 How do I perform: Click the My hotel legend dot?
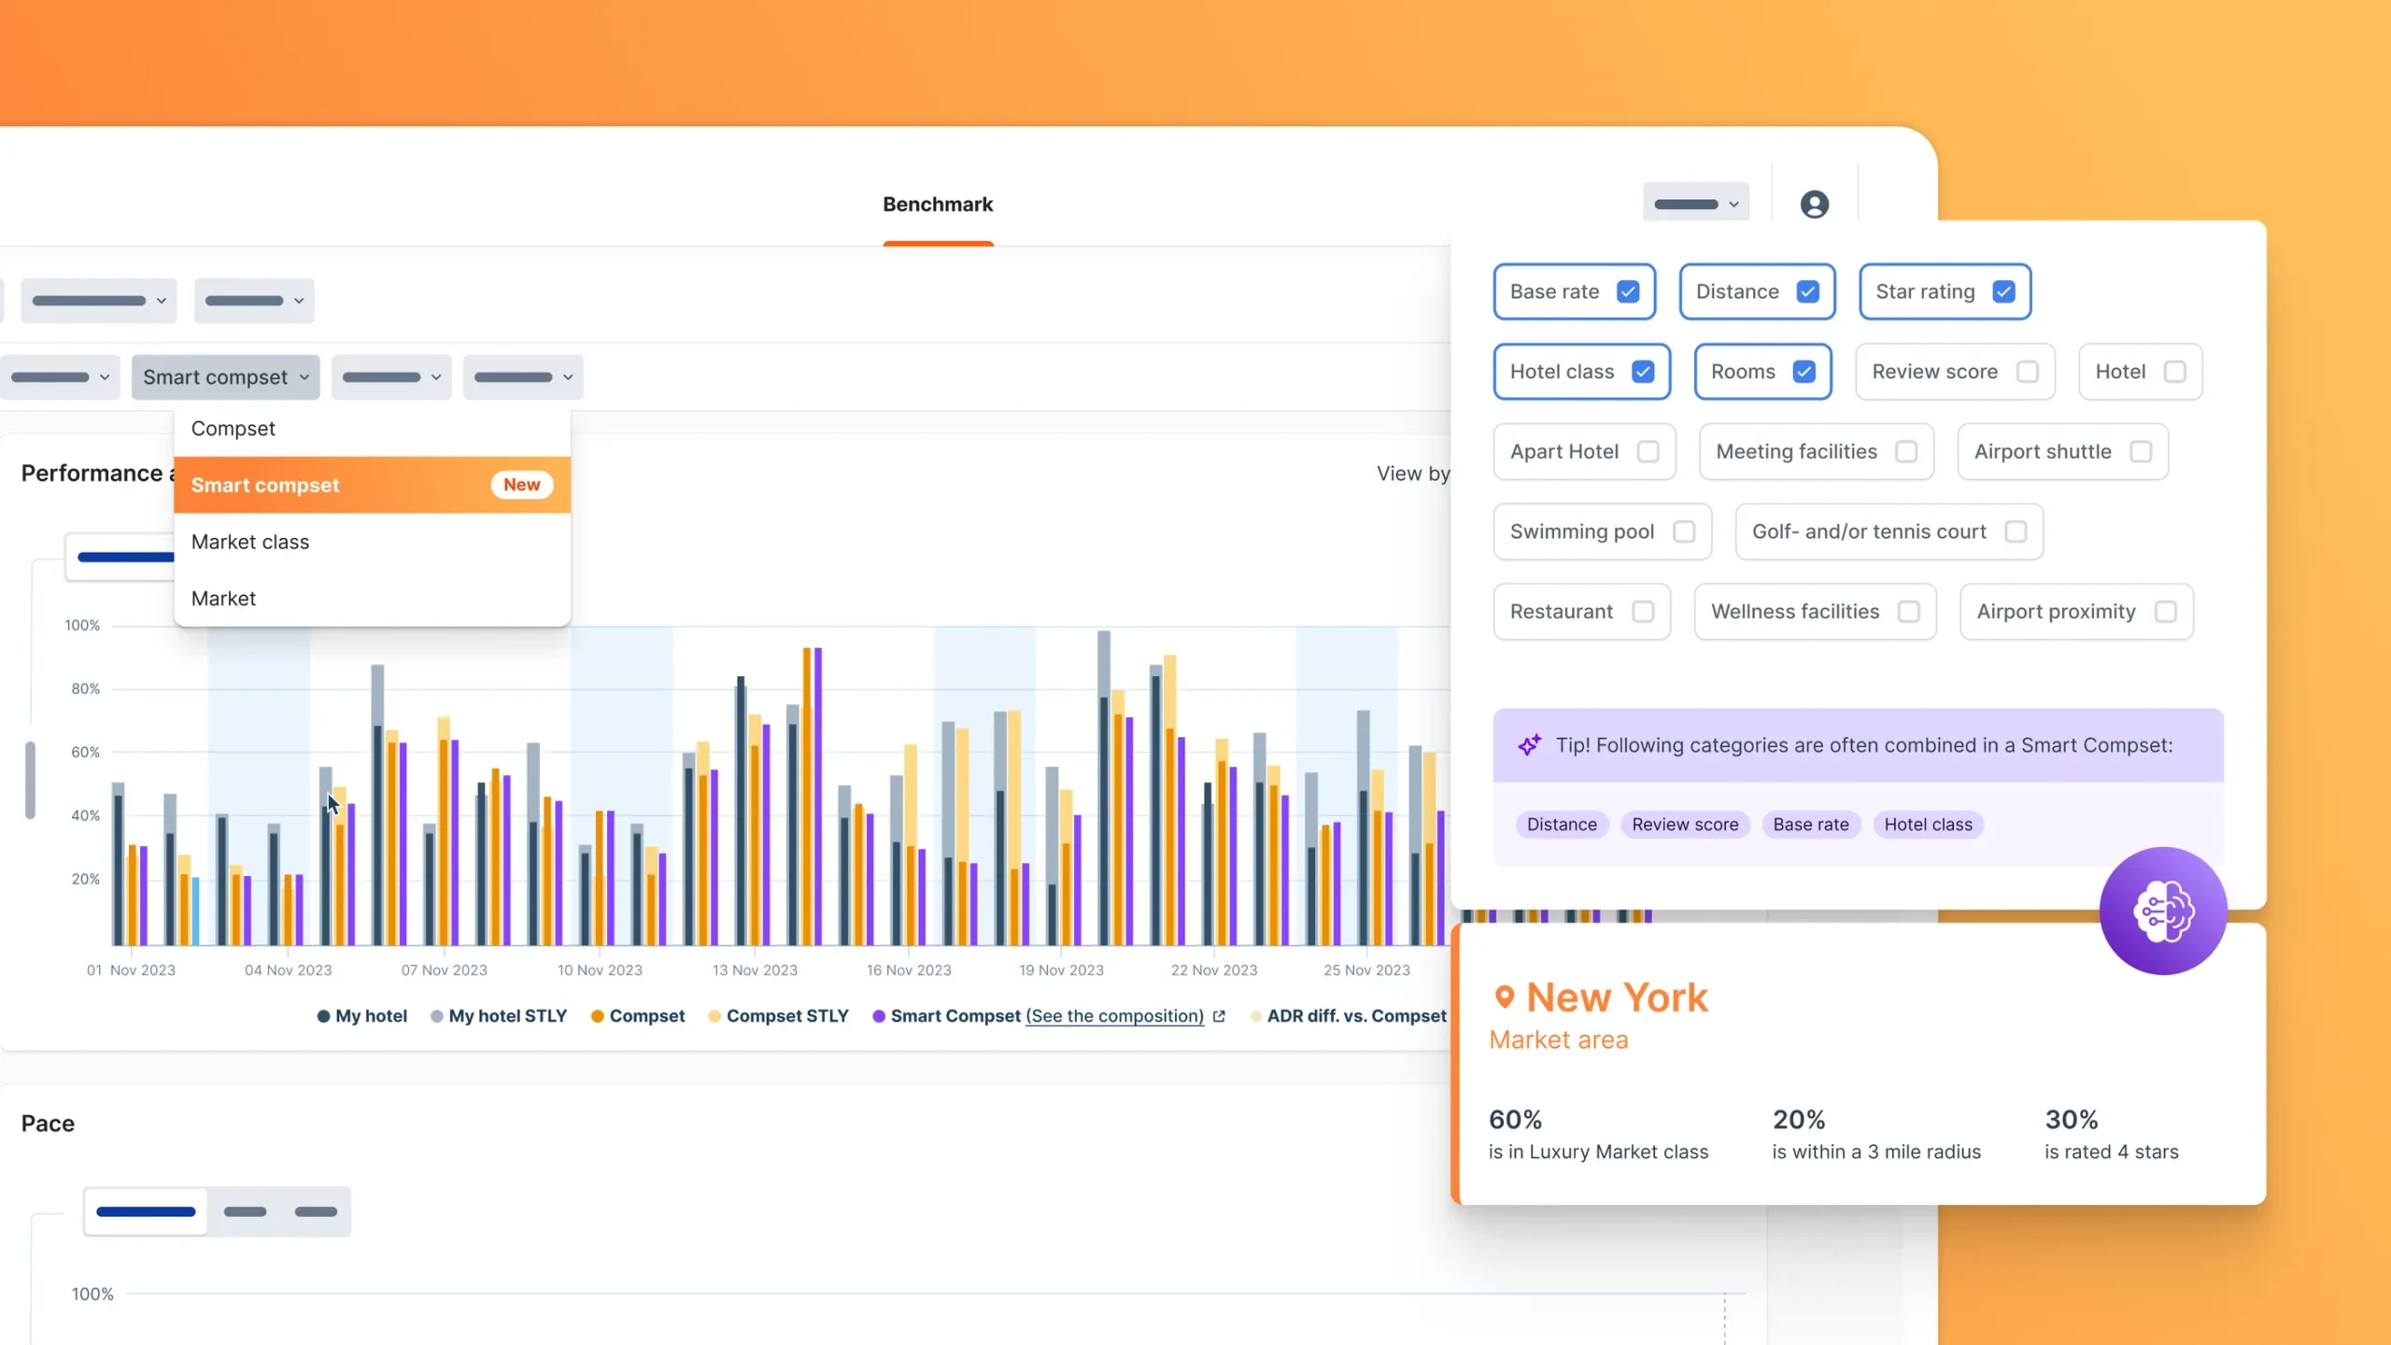click(323, 1016)
